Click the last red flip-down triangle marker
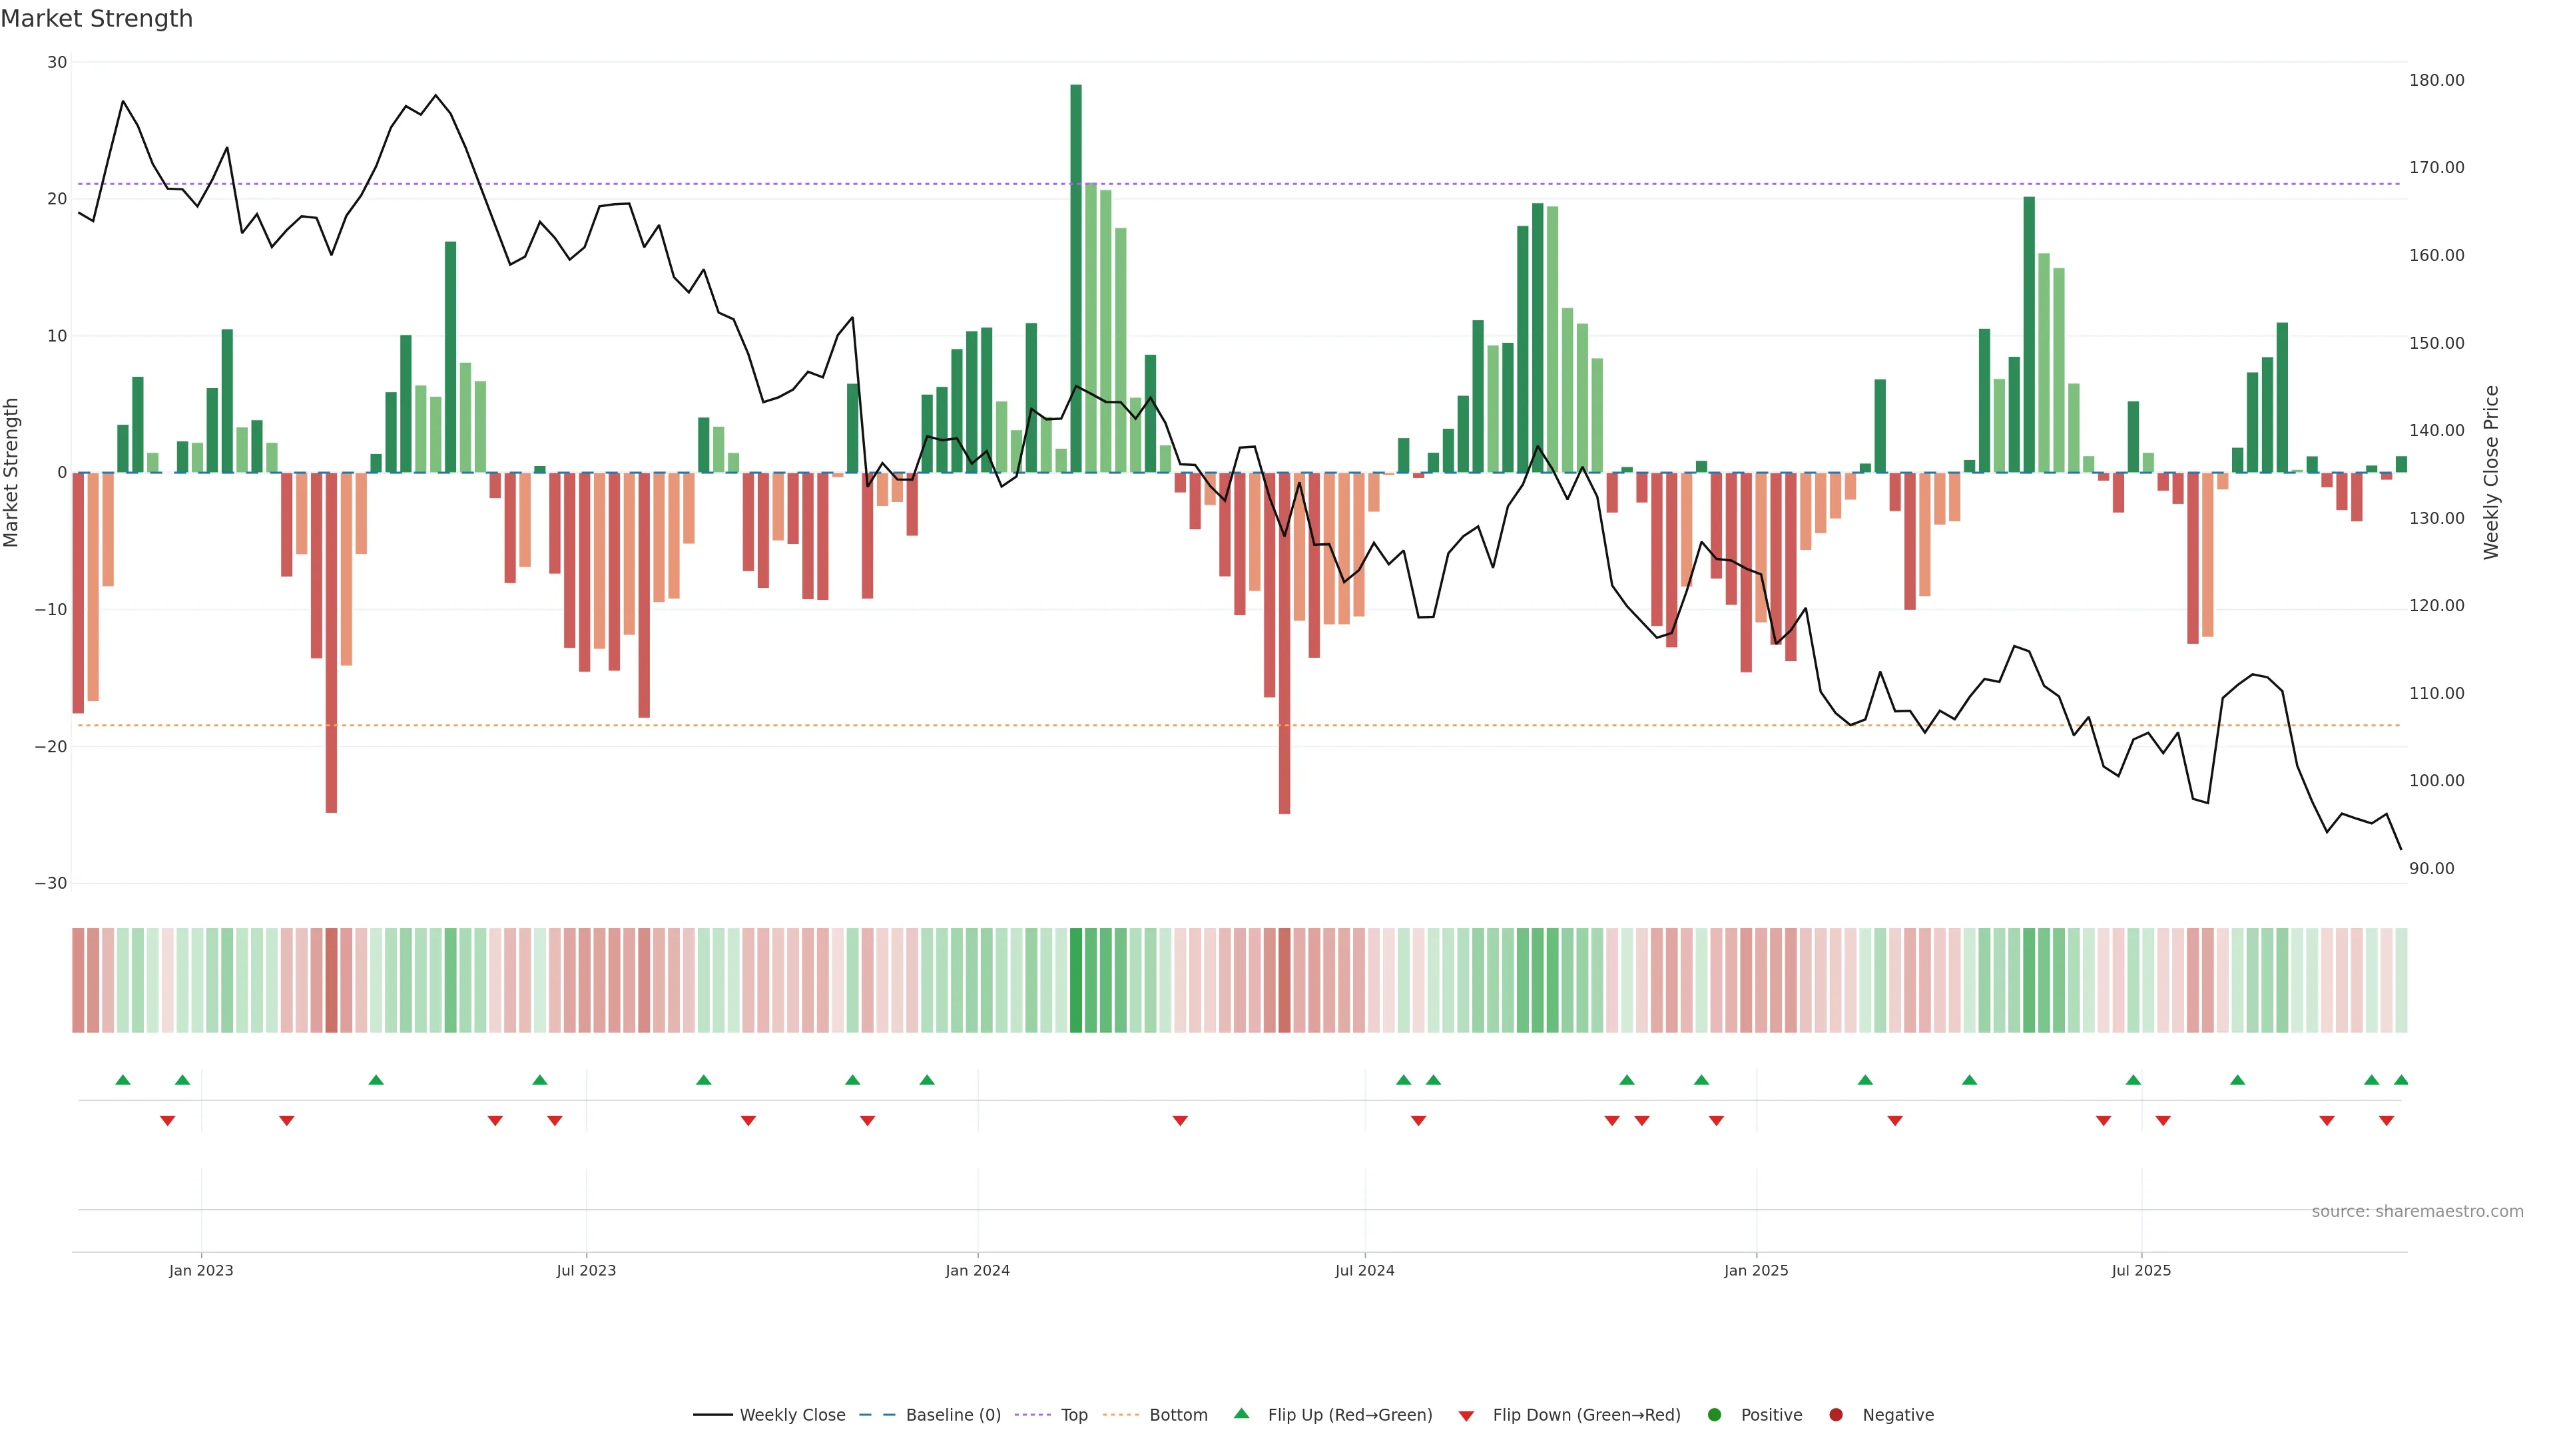The image size is (2557, 1438). tap(2387, 1120)
